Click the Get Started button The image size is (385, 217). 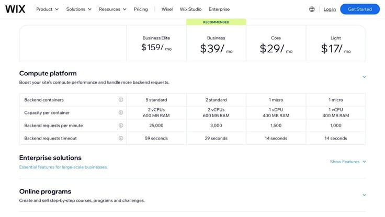pos(360,9)
